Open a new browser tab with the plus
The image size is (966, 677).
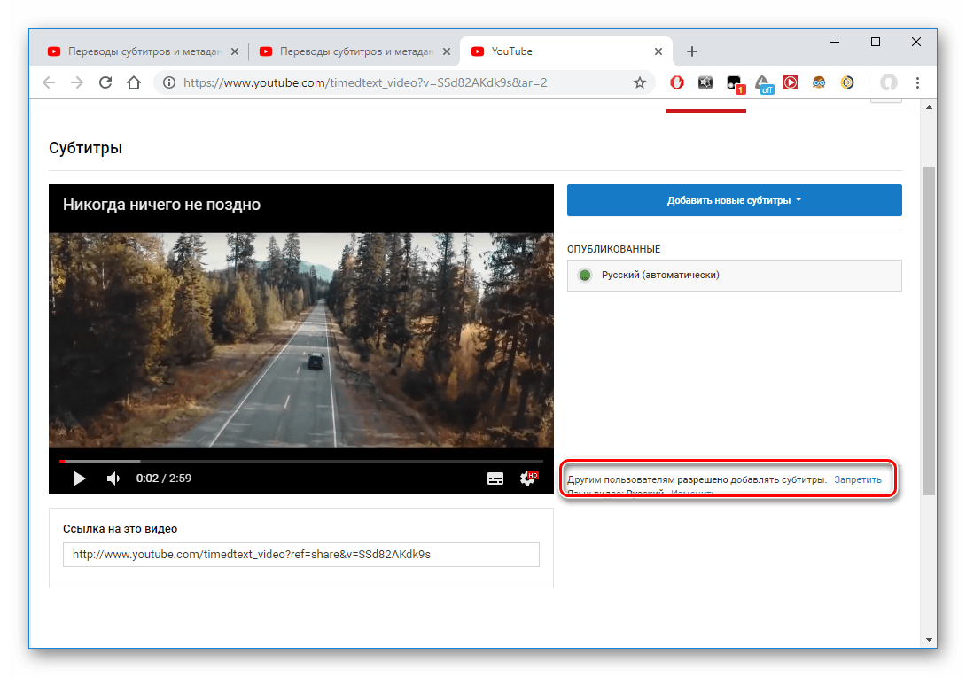click(x=692, y=51)
